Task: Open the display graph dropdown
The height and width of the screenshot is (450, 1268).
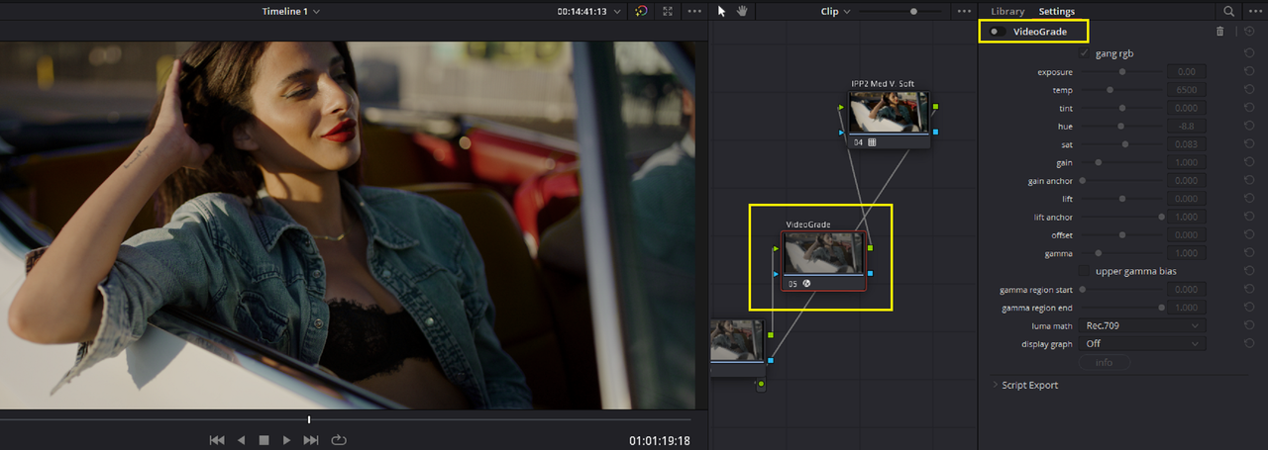Action: pos(1144,343)
